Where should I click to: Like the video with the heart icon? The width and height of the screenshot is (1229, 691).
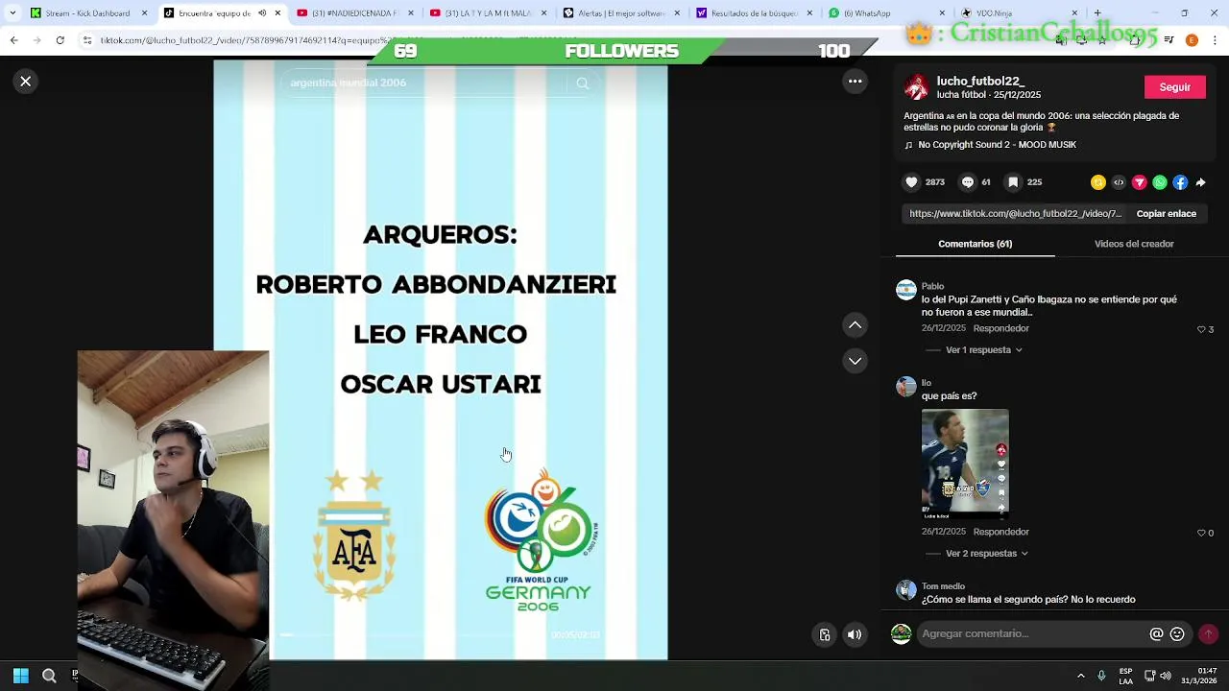(912, 182)
